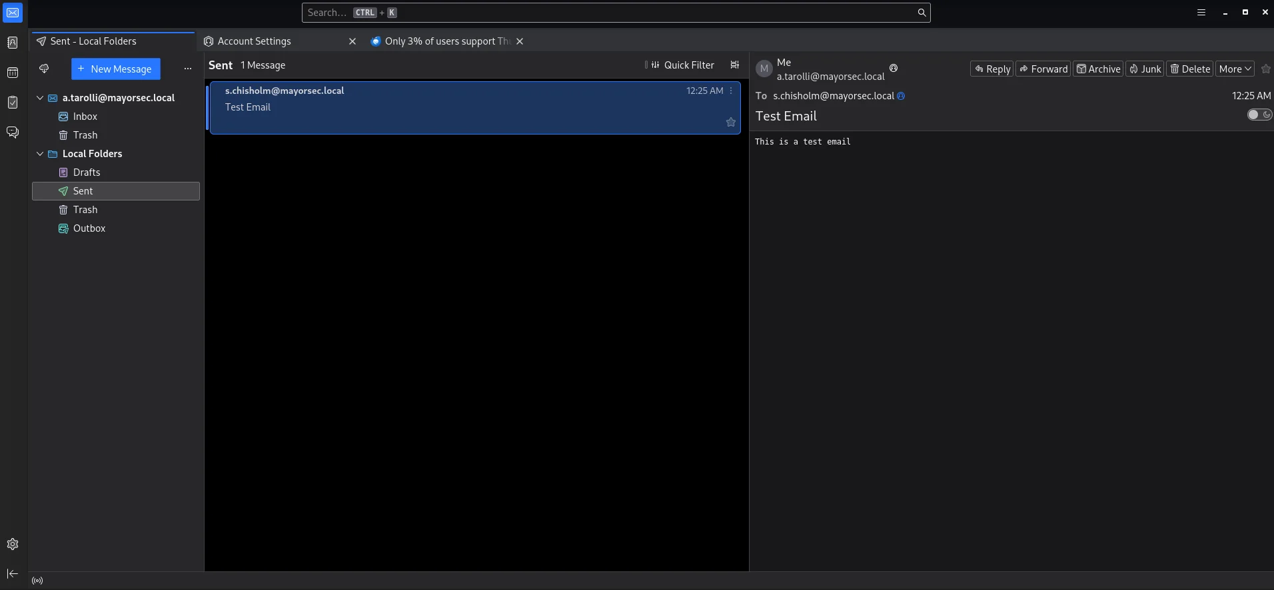Open message list display options icon
Viewport: 1274px width, 590px height.
click(x=735, y=65)
